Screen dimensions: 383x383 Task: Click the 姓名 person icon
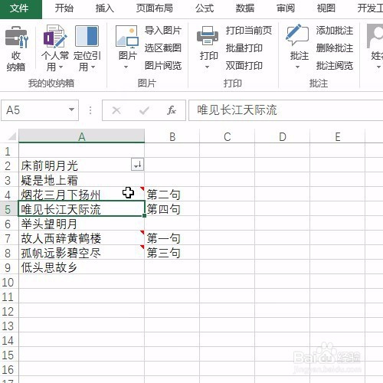[375, 36]
